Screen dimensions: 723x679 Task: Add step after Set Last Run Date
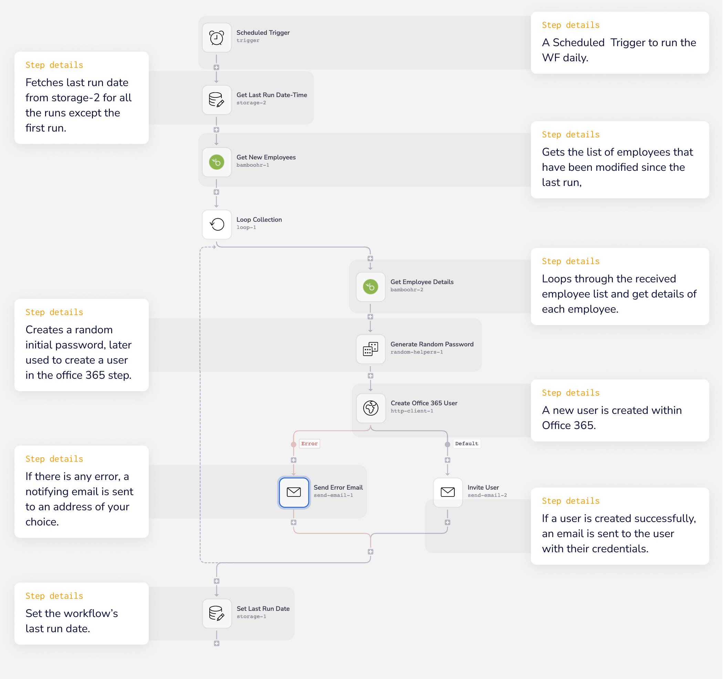click(217, 643)
